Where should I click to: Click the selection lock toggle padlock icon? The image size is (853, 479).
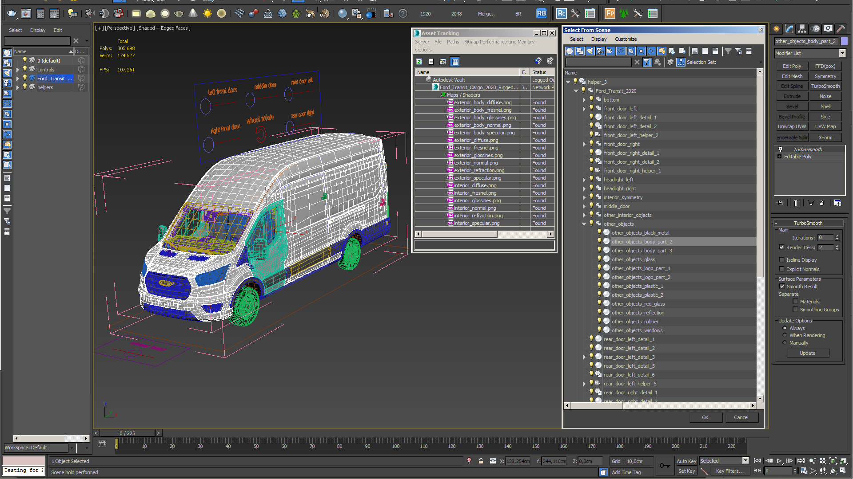[481, 461]
